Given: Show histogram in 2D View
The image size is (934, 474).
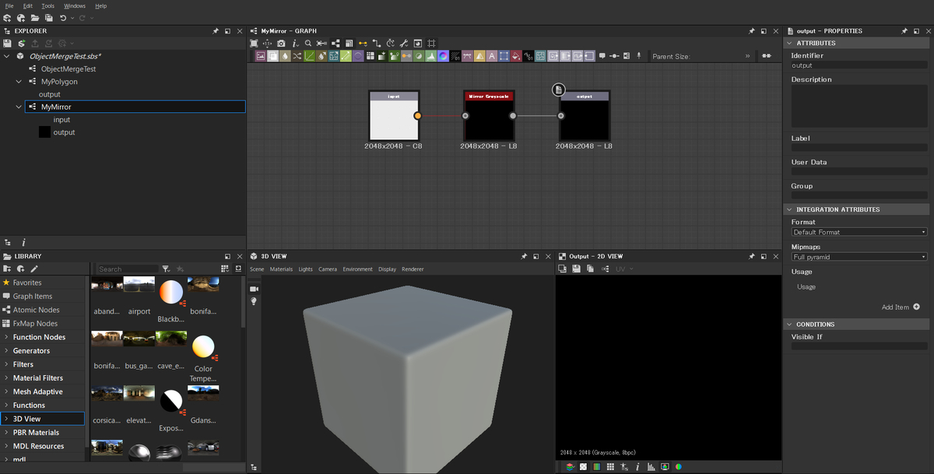Looking at the screenshot, I should [651, 466].
